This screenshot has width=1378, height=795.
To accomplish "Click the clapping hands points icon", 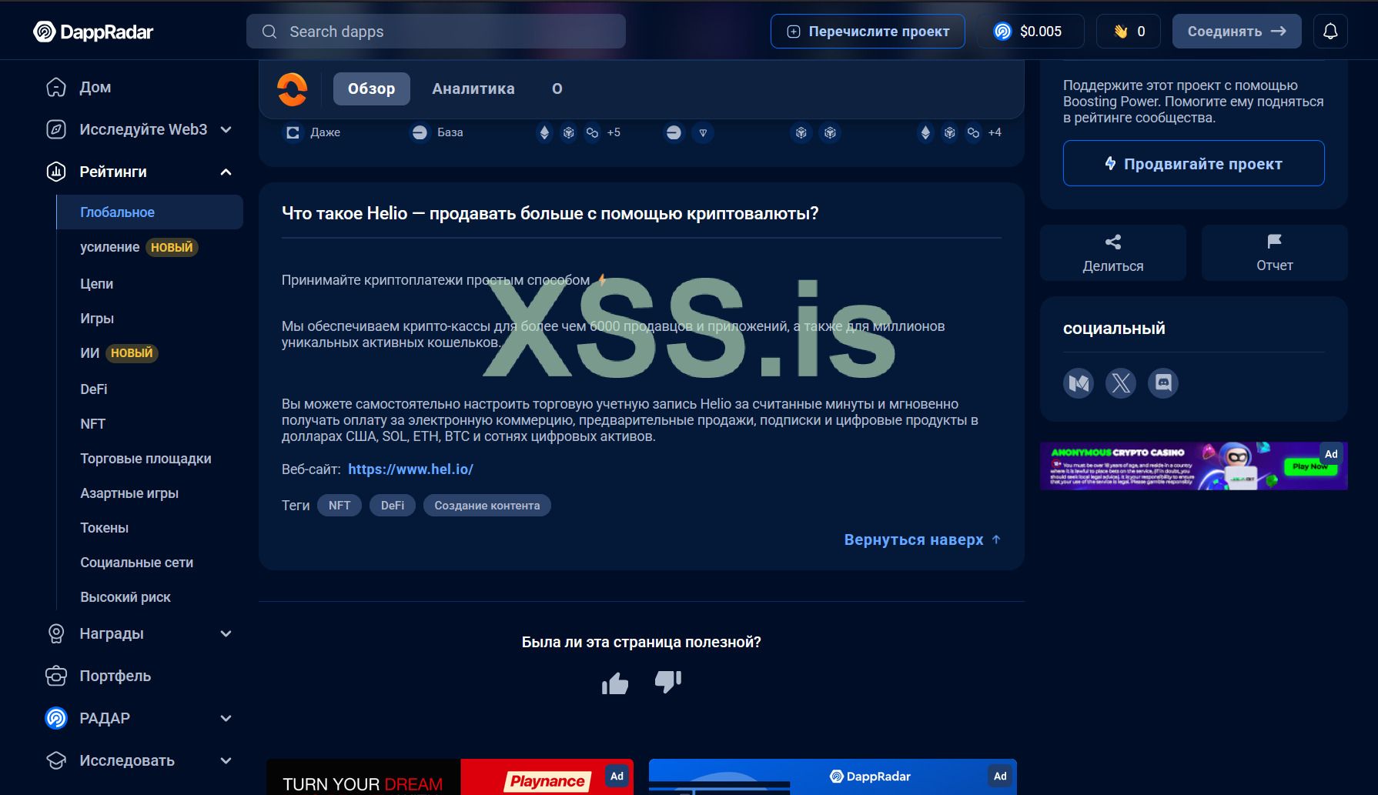I will pos(1120,32).
